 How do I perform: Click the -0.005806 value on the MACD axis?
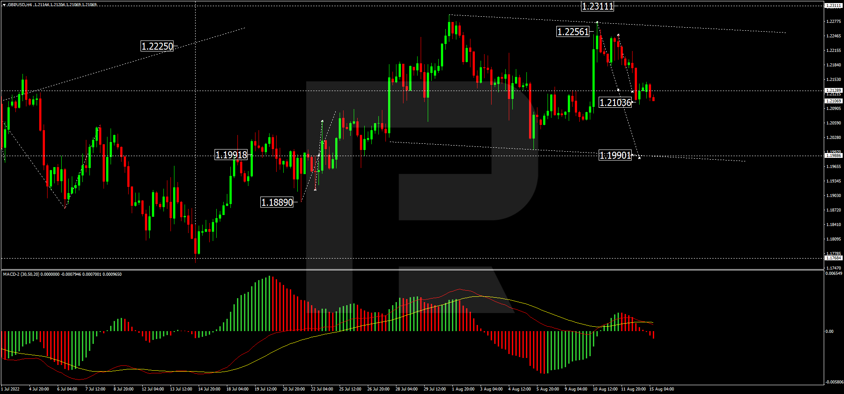[834, 382]
